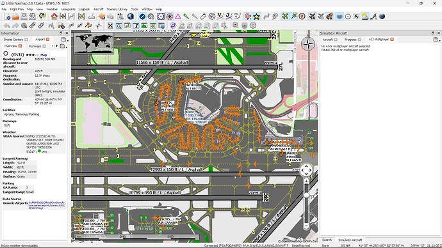This screenshot has height=248, width=442.
Task: Open the Simulator Aircraft tab list dropdown
Action: pyautogui.click(x=437, y=40)
